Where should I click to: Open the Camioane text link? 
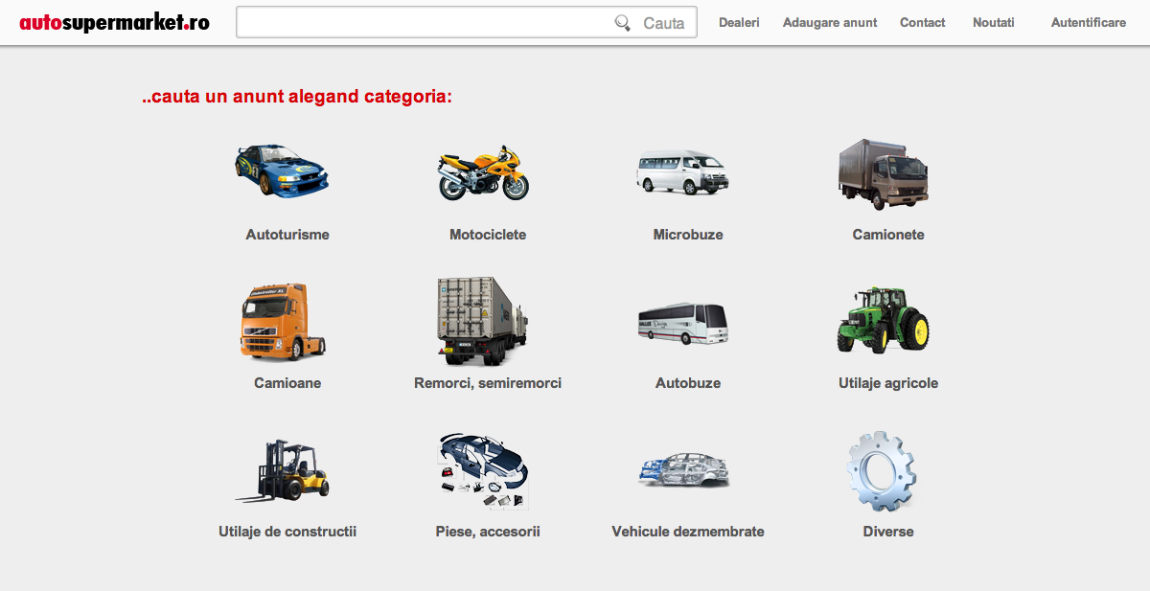point(287,383)
